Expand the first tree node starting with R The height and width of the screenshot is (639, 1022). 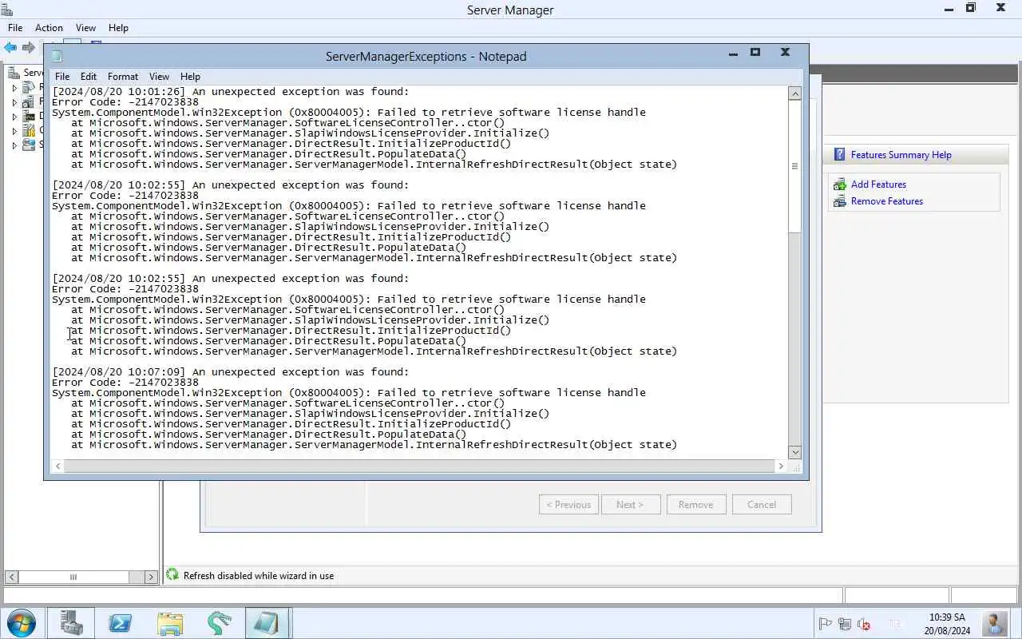click(x=14, y=88)
